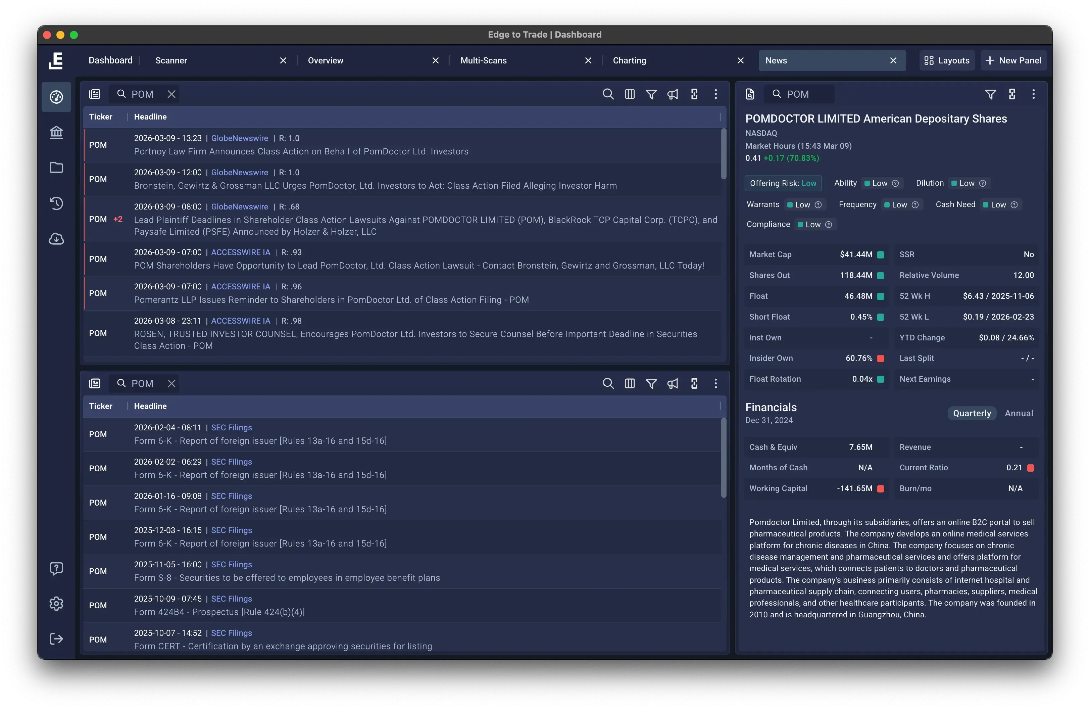Open the help question sidebar icon

56,568
